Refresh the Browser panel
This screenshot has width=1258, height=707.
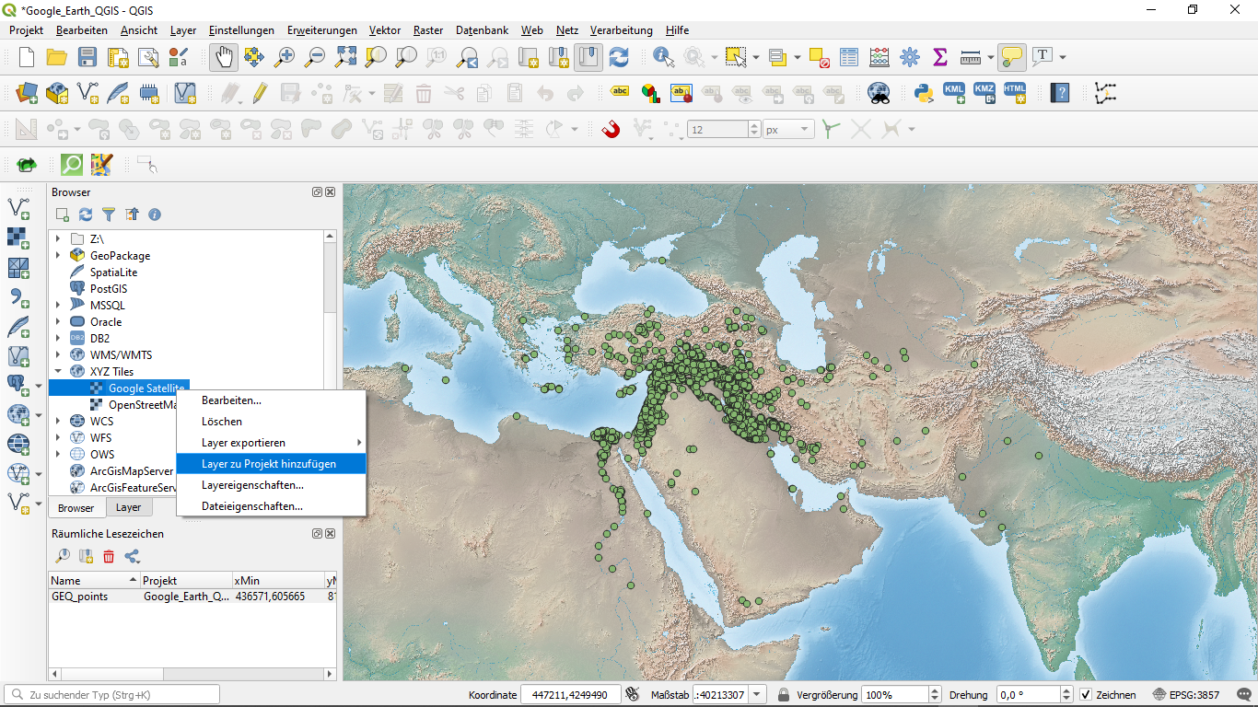pos(86,214)
